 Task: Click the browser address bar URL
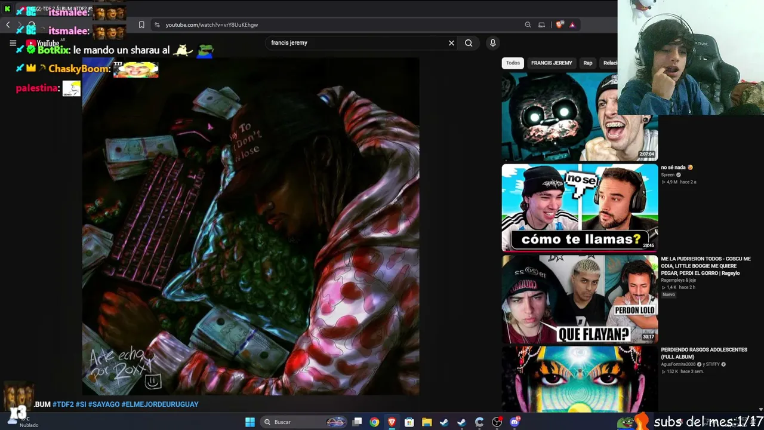click(212, 25)
